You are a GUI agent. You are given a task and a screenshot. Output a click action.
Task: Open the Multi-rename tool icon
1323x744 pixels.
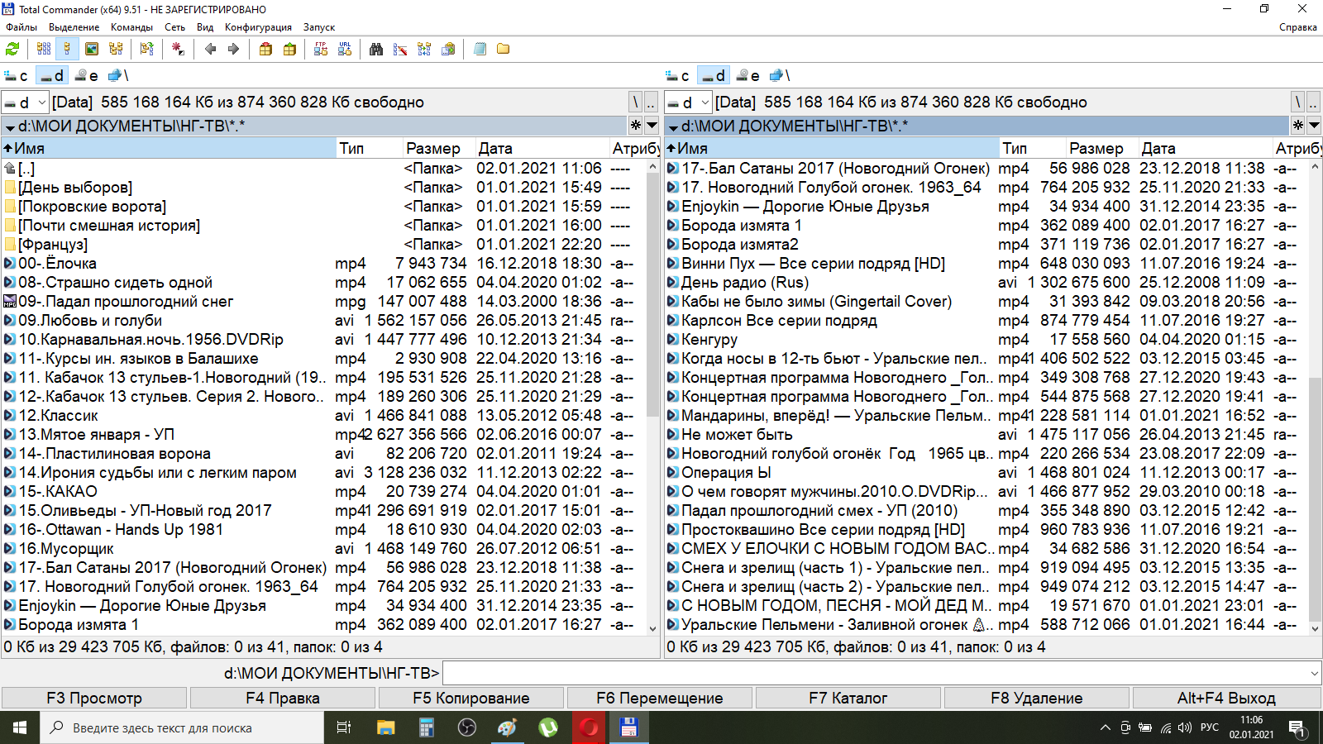click(x=400, y=49)
